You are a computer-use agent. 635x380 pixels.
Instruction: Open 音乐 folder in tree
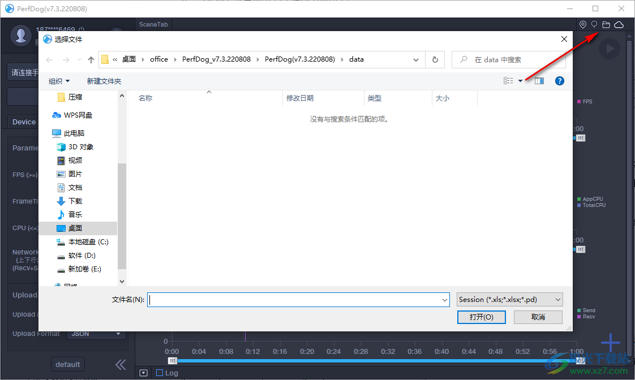click(x=75, y=214)
